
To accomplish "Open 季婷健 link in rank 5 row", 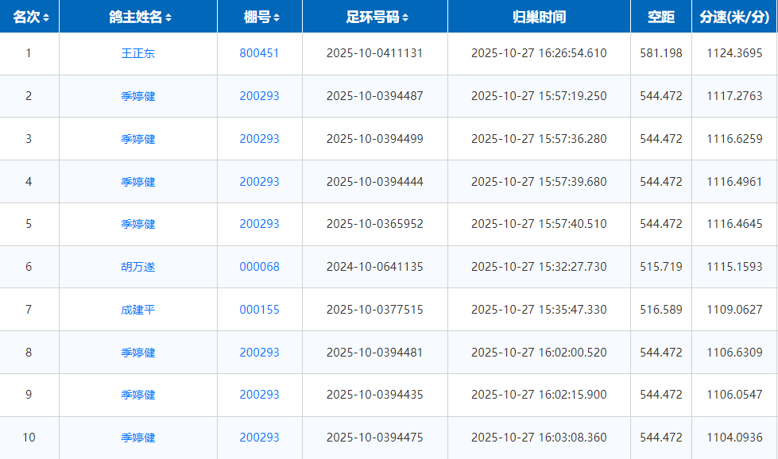I will (138, 224).
